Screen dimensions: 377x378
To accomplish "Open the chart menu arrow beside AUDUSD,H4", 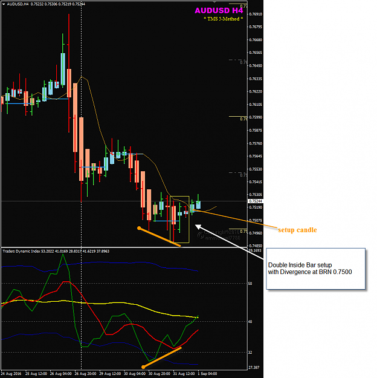I will pyautogui.click(x=4, y=4).
